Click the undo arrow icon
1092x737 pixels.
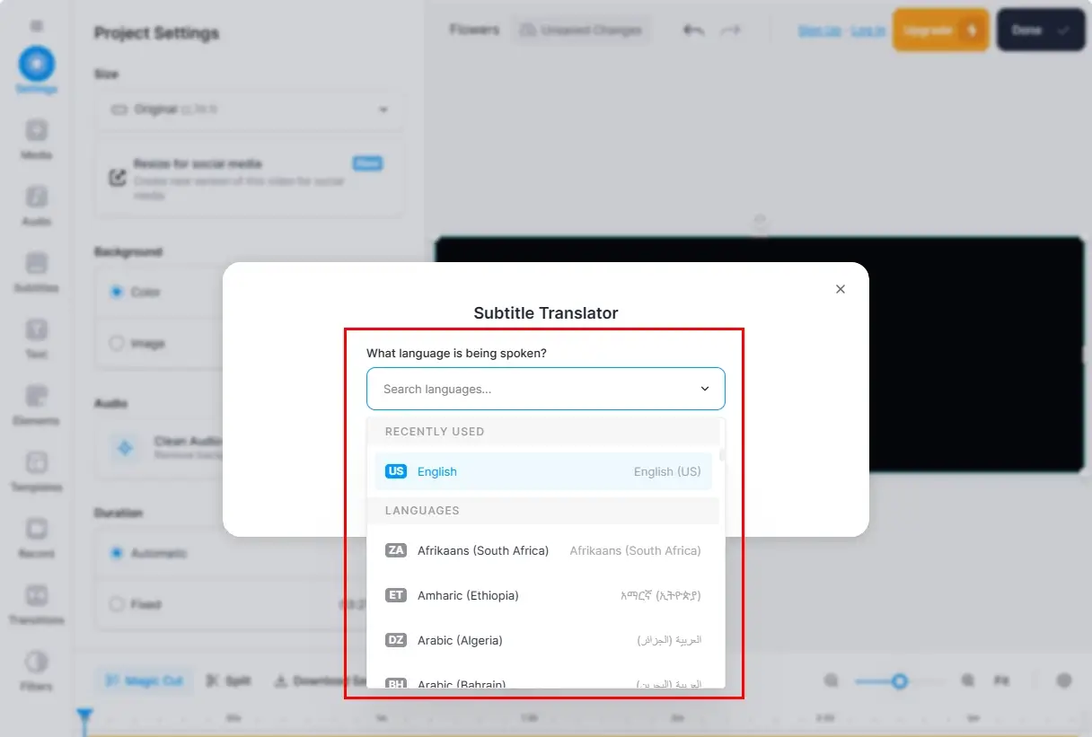[x=692, y=31]
